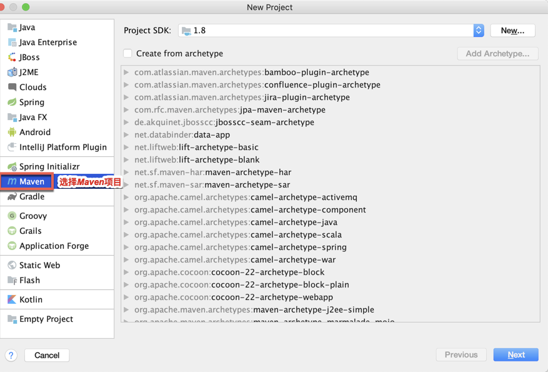The width and height of the screenshot is (548, 372).
Task: Choose the Java FX folder icon
Action: pyautogui.click(x=12, y=117)
